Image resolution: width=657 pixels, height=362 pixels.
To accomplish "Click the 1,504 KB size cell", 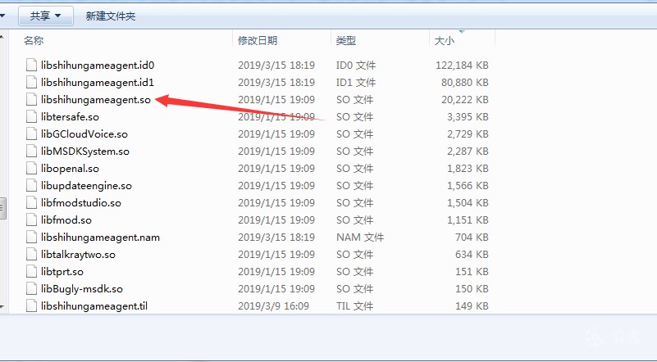I will pos(468,202).
